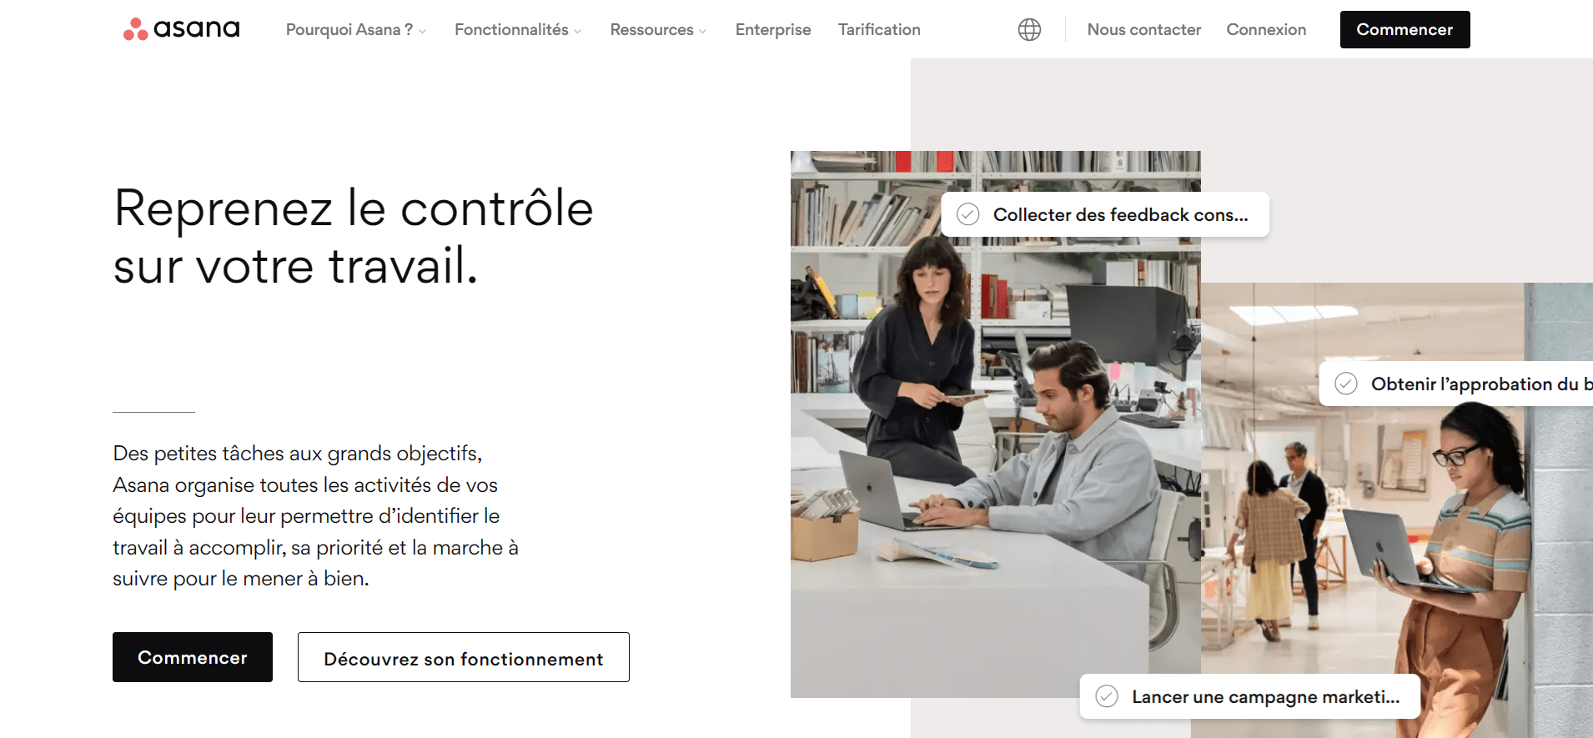Open the Connexion login link

[1266, 30]
